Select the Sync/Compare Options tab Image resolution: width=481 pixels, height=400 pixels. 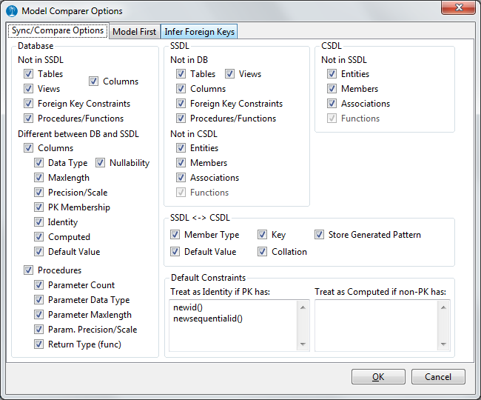[57, 30]
